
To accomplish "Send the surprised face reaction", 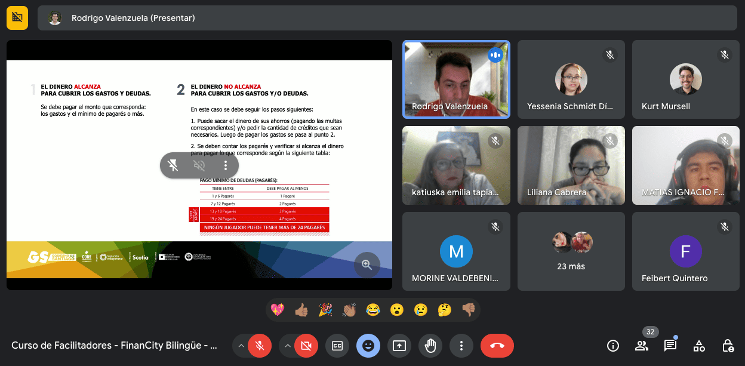I will point(397,310).
